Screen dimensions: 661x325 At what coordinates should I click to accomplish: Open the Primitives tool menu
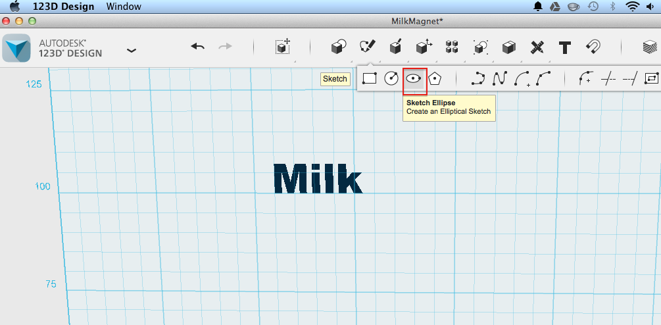pyautogui.click(x=338, y=46)
